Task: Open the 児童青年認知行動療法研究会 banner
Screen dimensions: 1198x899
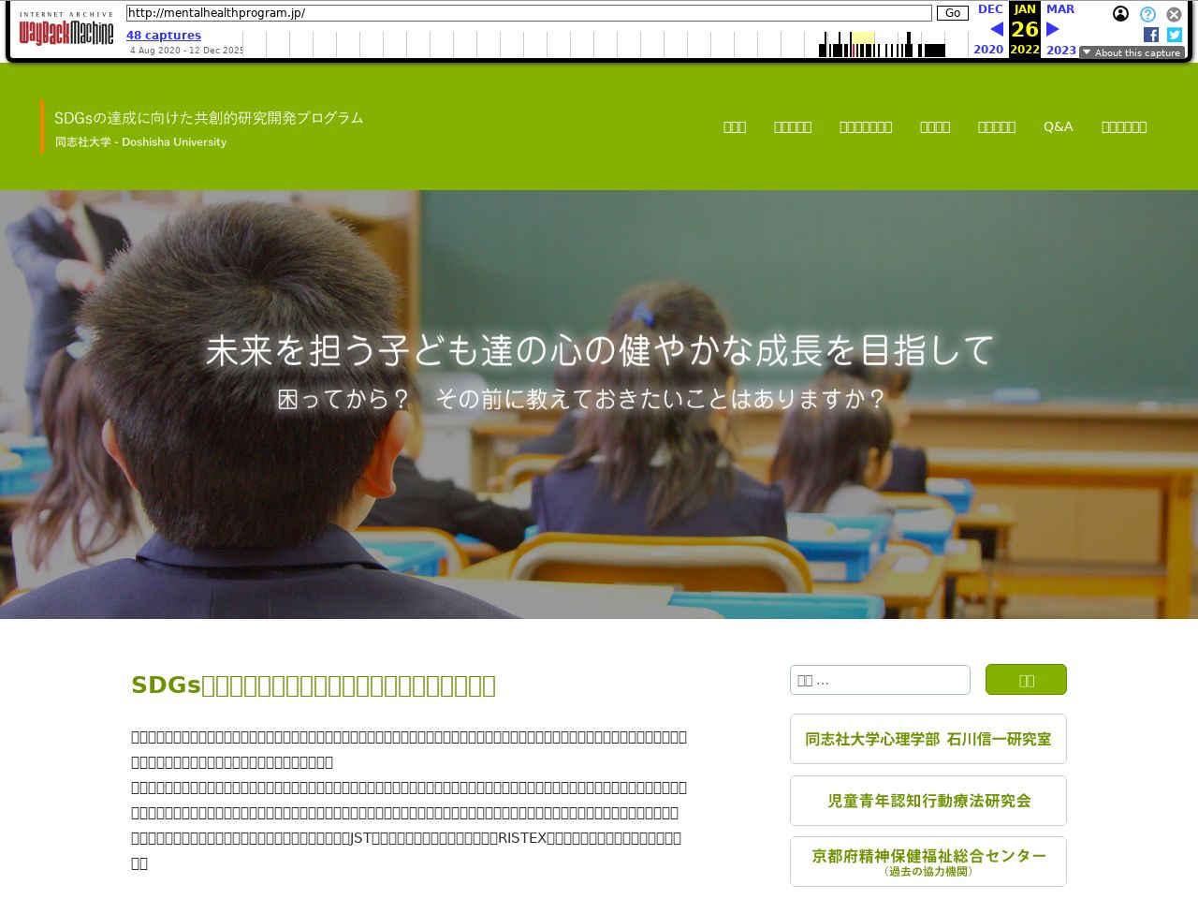Action: point(928,801)
